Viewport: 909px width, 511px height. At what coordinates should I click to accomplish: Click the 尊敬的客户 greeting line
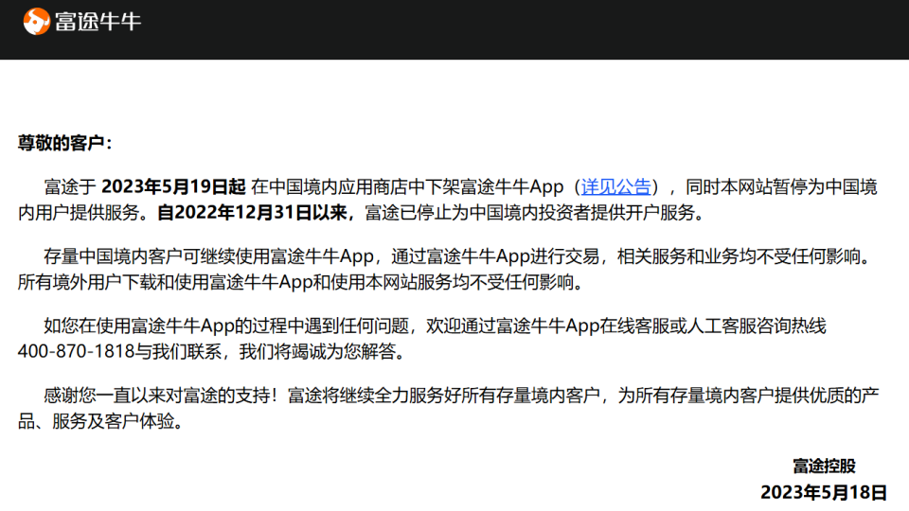(65, 143)
